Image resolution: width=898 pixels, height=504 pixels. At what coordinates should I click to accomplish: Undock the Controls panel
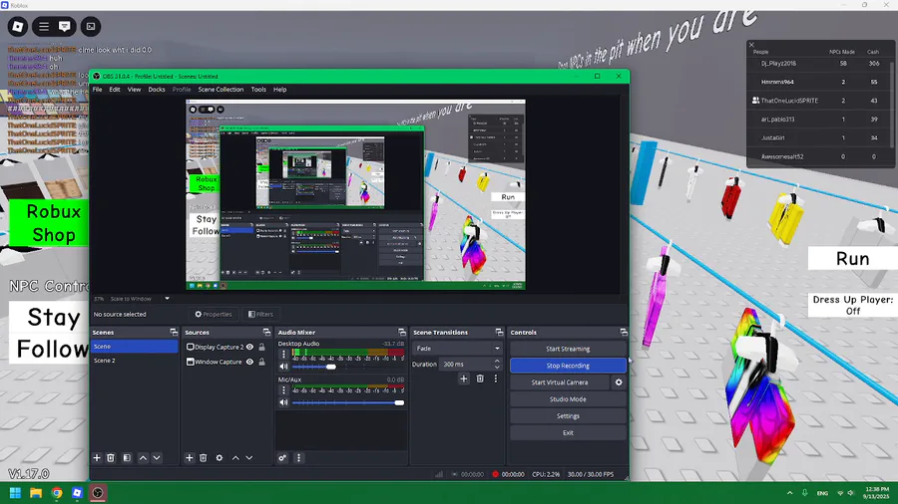click(624, 332)
